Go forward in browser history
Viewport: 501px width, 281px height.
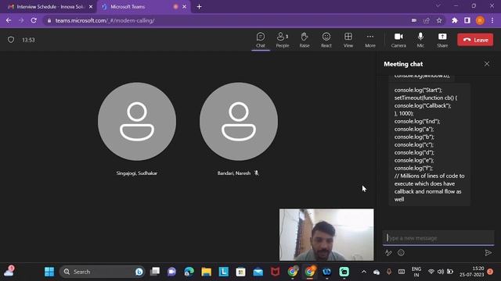point(21,20)
